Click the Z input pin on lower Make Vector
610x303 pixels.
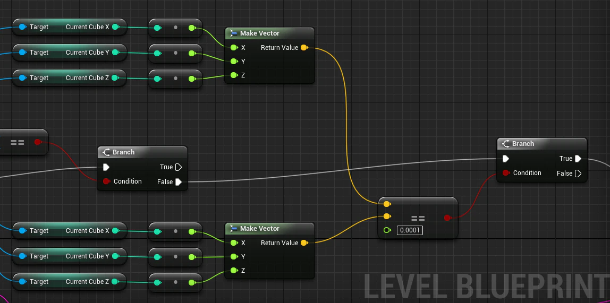pyautogui.click(x=234, y=271)
